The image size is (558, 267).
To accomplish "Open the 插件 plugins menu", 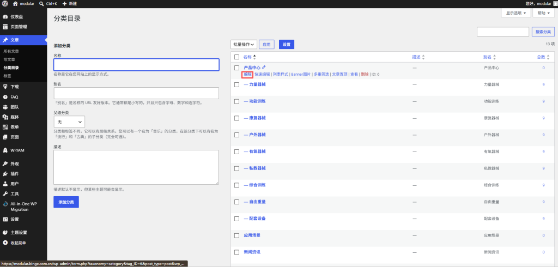I will 23,174.
